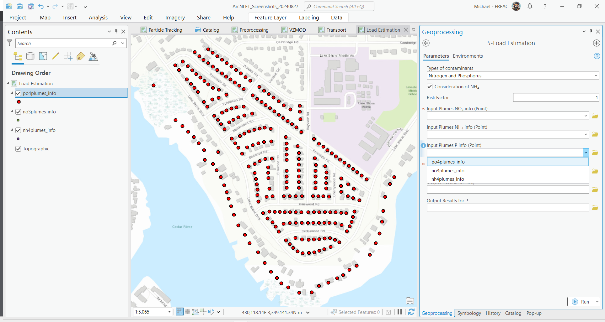Open the Analysis ribbon tab
Screen dimensions: 605x322
point(98,18)
